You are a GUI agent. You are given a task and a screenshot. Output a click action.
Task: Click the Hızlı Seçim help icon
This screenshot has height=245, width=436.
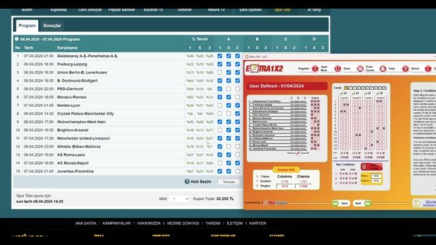tap(187, 182)
